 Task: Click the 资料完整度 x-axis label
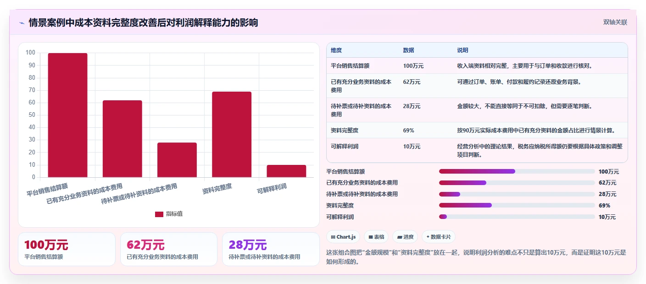pos(217,188)
